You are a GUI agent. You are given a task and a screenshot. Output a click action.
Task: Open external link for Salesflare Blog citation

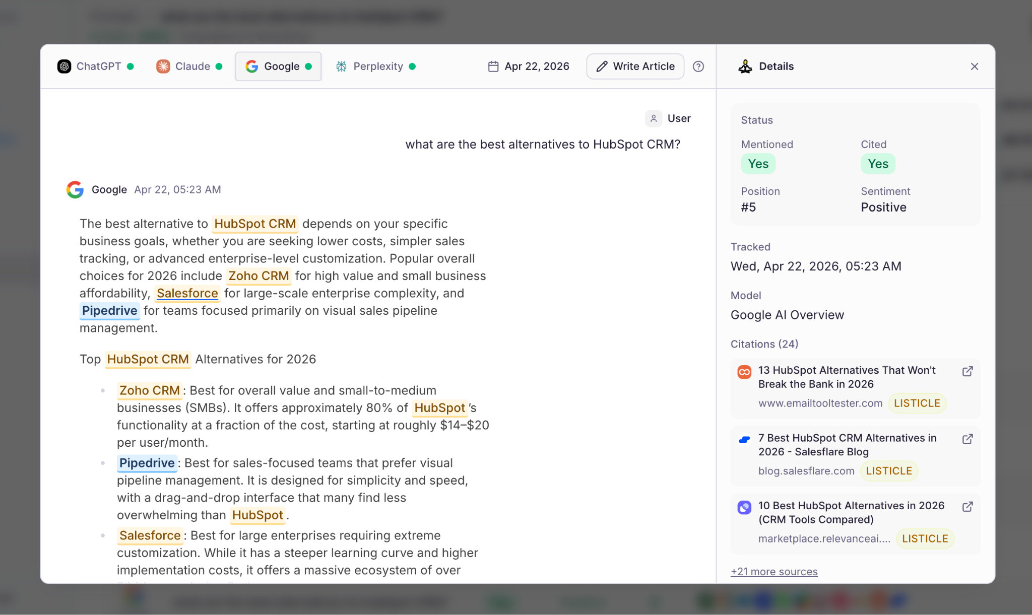point(967,439)
